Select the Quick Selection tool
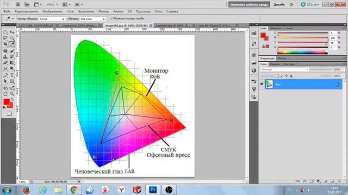 click(12, 38)
